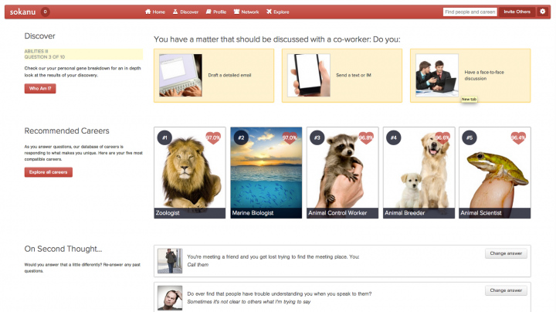Click heart badge on Animal Breeder card
This screenshot has height=312, width=556.
click(x=442, y=137)
